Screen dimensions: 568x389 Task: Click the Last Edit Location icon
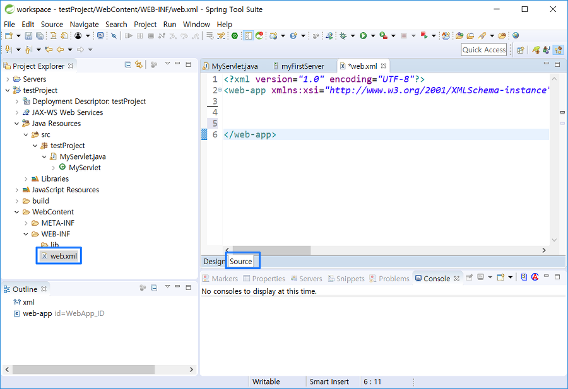(x=49, y=50)
